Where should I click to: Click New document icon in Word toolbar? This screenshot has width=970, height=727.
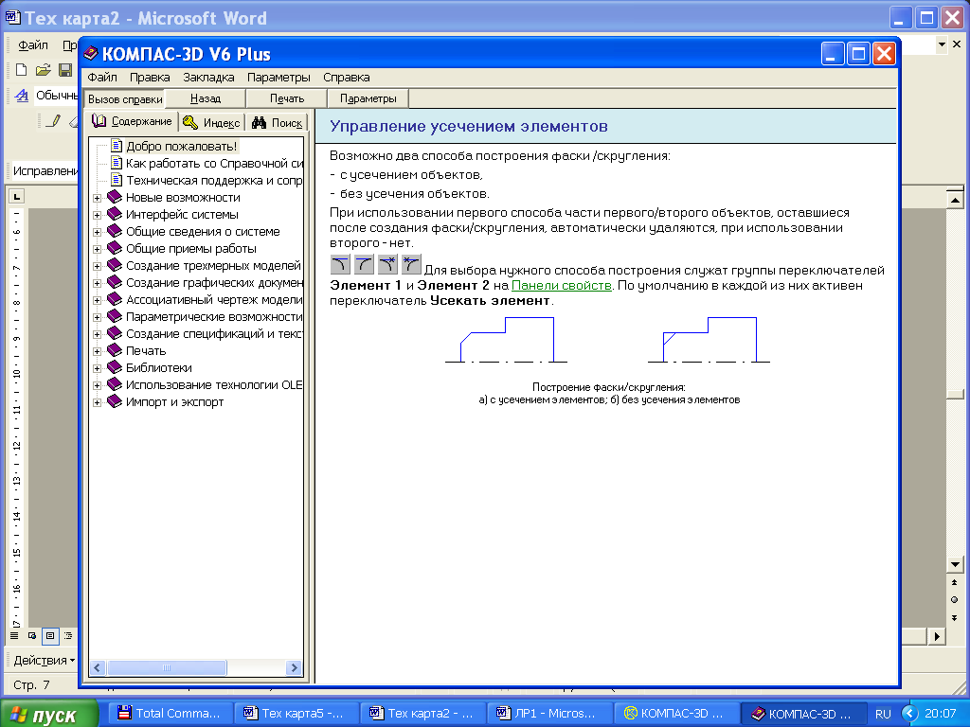click(21, 70)
